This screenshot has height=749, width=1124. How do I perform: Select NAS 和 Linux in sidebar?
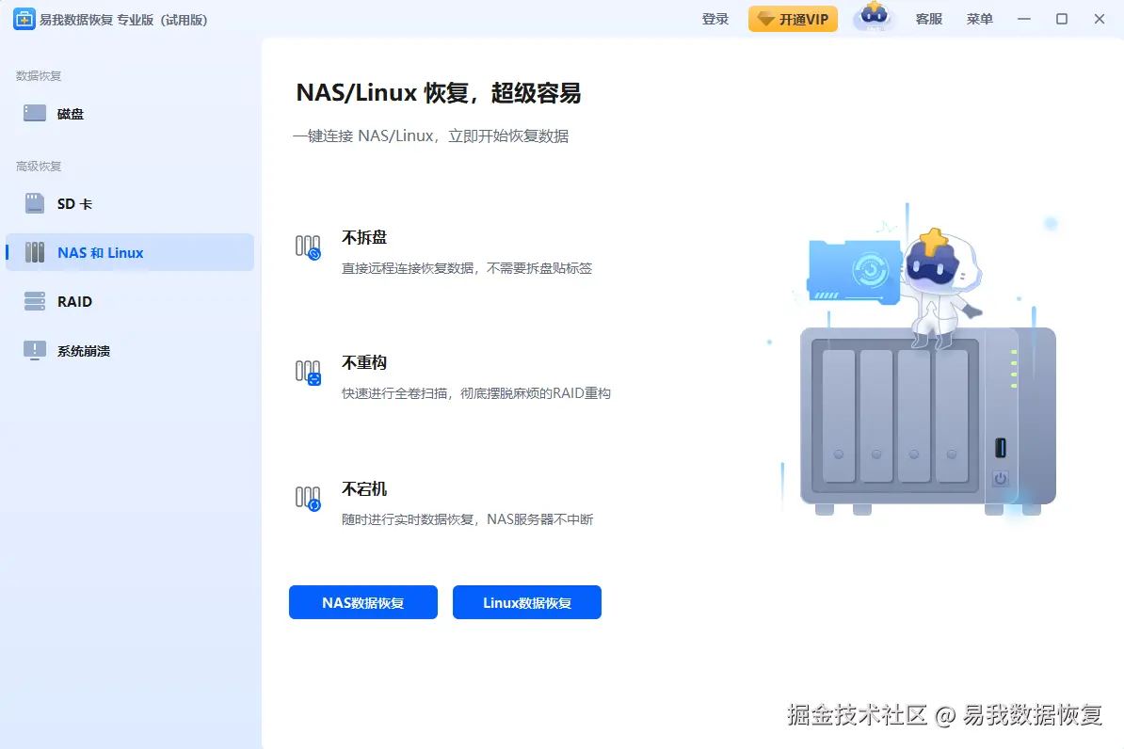point(130,252)
